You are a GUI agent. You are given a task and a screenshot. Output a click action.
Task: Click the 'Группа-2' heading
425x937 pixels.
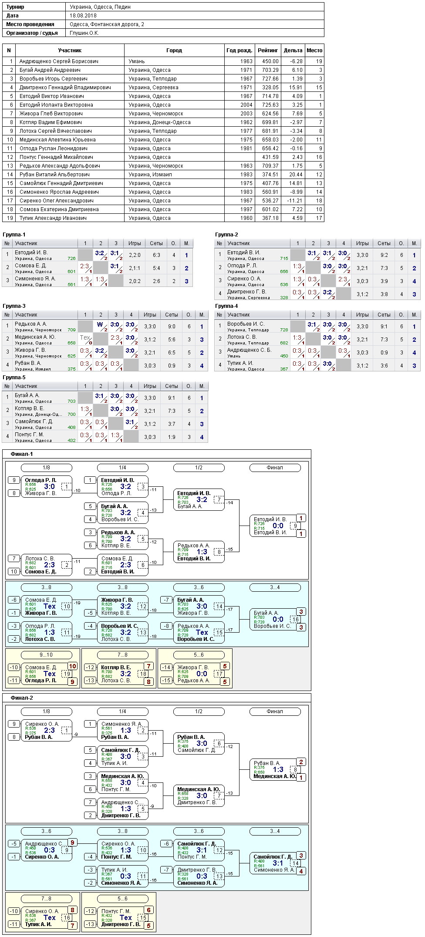click(x=226, y=235)
